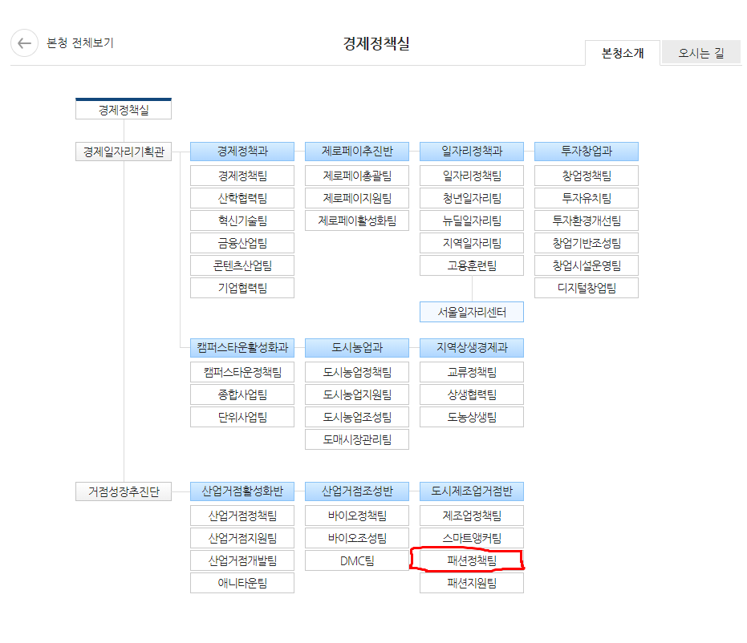This screenshot has width=747, height=643.
Task: Select 경제일자리기획관 box
Action: click(x=124, y=152)
